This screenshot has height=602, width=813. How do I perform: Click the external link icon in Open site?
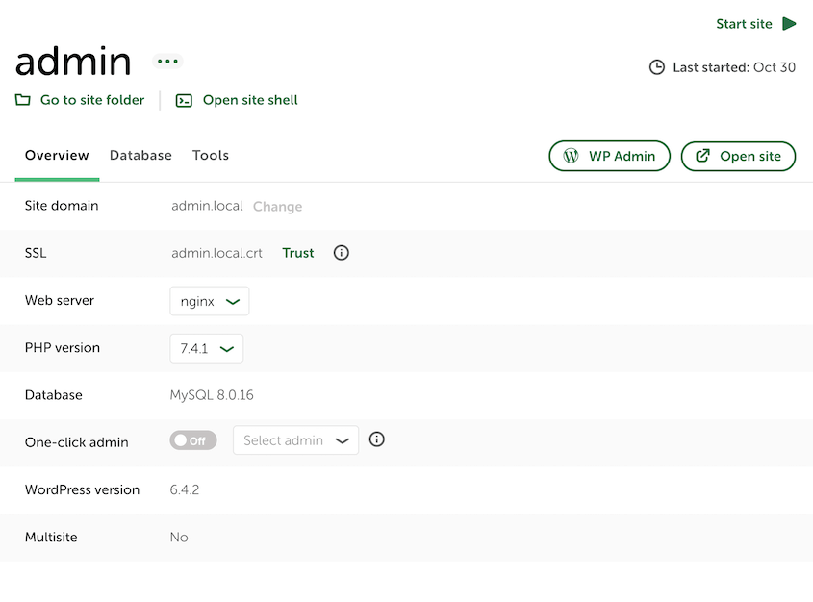click(x=702, y=156)
